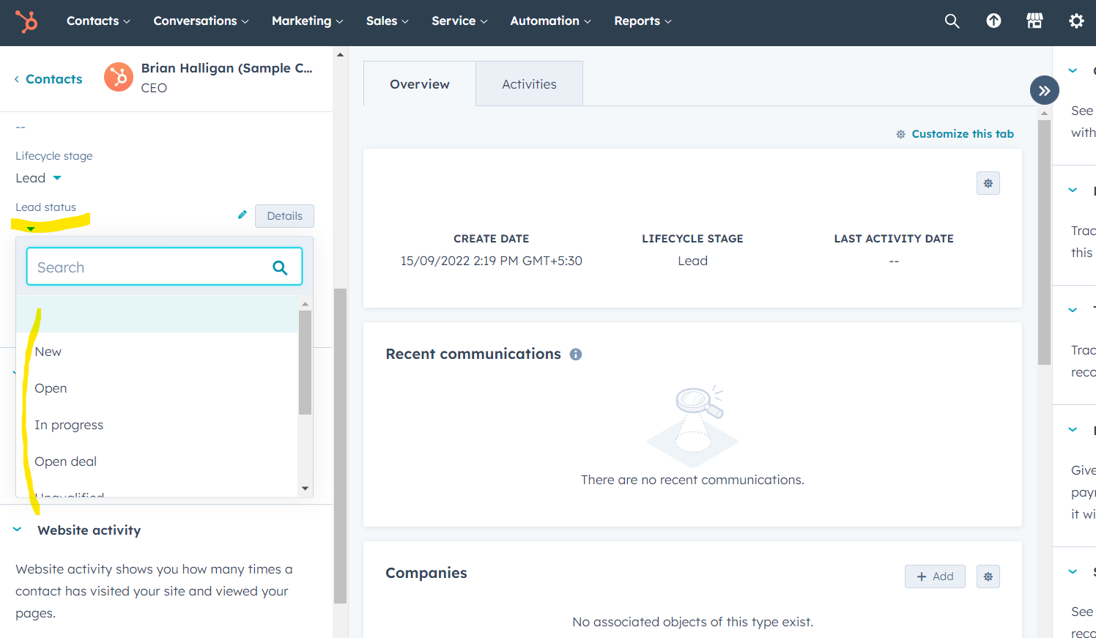Click the gear icon on the overview card

pyautogui.click(x=988, y=183)
